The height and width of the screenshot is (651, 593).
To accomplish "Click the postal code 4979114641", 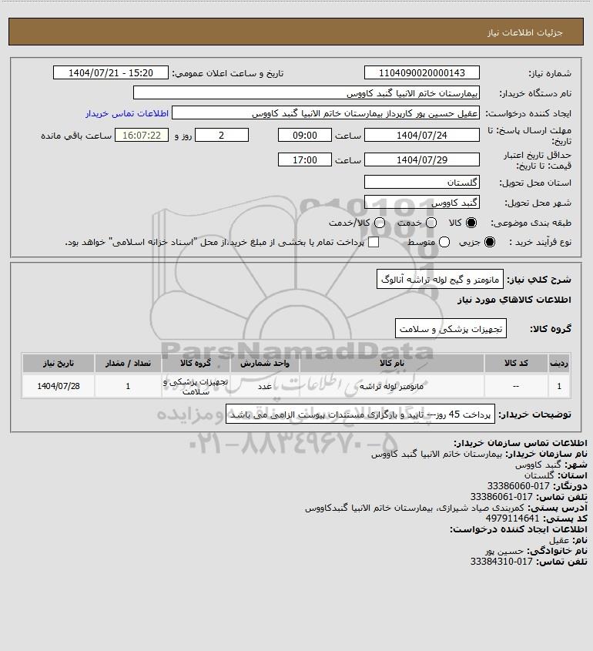I will coord(512,518).
